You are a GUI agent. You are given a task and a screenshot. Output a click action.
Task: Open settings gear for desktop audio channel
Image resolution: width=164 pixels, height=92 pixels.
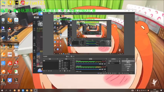point(105,64)
